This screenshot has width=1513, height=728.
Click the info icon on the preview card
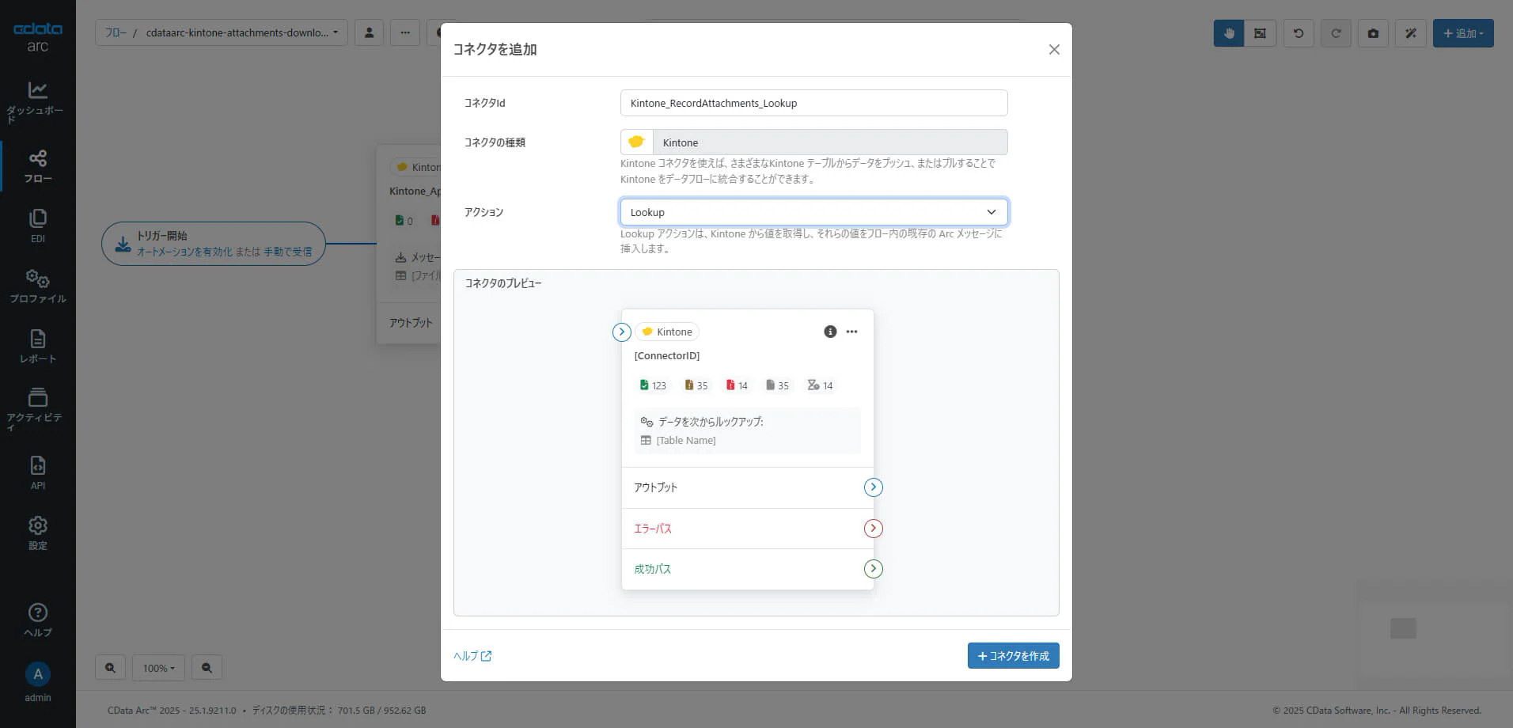point(830,332)
